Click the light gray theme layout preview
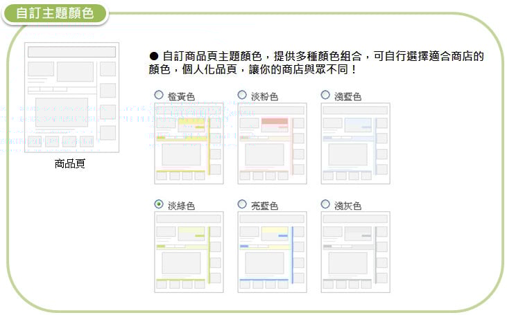 [355, 252]
